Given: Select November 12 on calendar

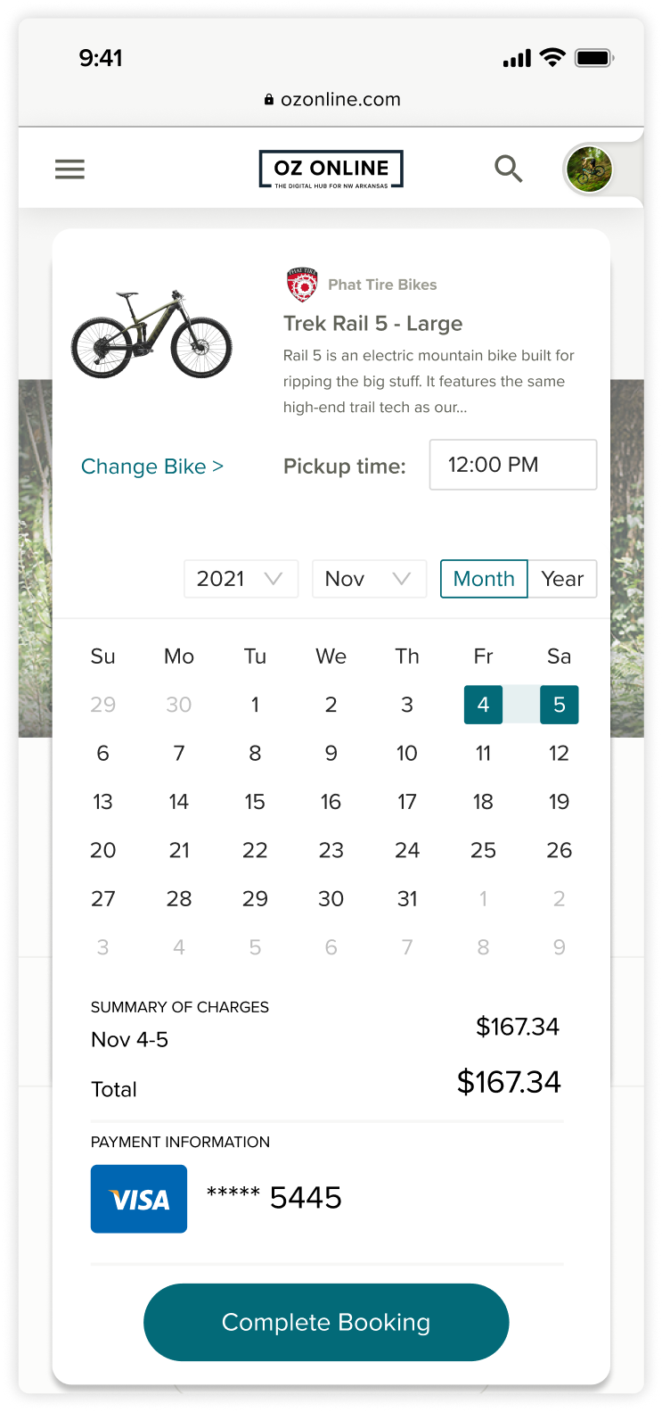Looking at the screenshot, I should (x=559, y=754).
